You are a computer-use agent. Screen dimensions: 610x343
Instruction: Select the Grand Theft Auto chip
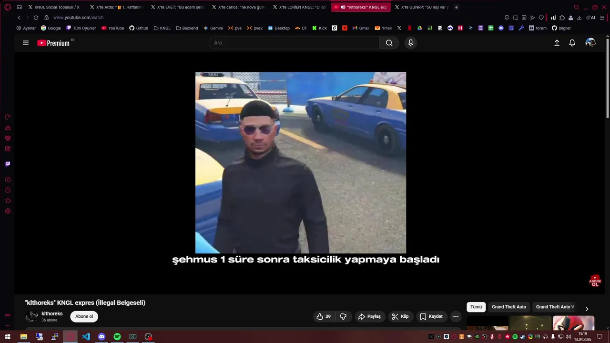[x=509, y=307]
